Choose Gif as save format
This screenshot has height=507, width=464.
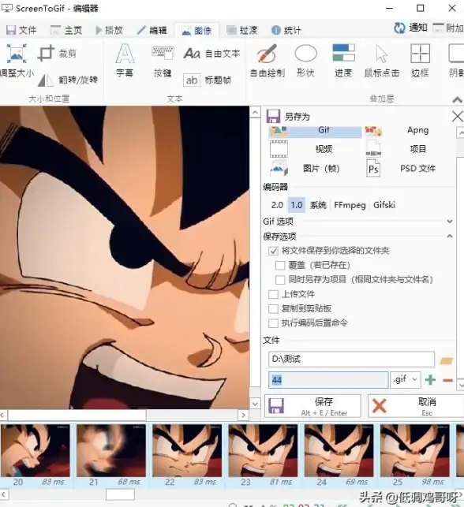click(315, 131)
